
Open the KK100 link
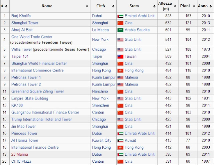(x=17, y=106)
